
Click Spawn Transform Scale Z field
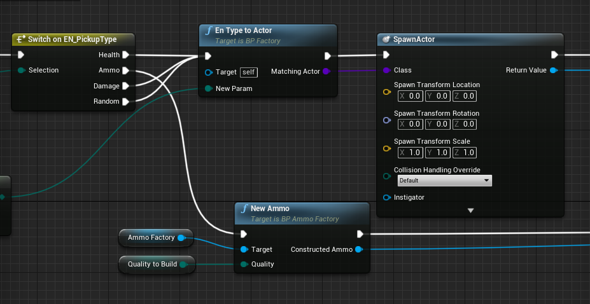point(468,153)
